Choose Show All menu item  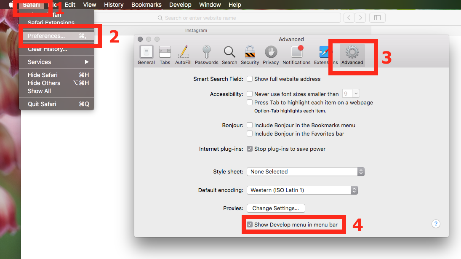(56, 91)
